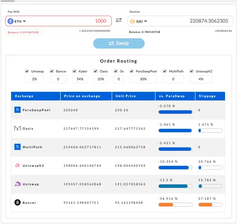
Task: Click the Order Routing heading
Action: [119, 61]
